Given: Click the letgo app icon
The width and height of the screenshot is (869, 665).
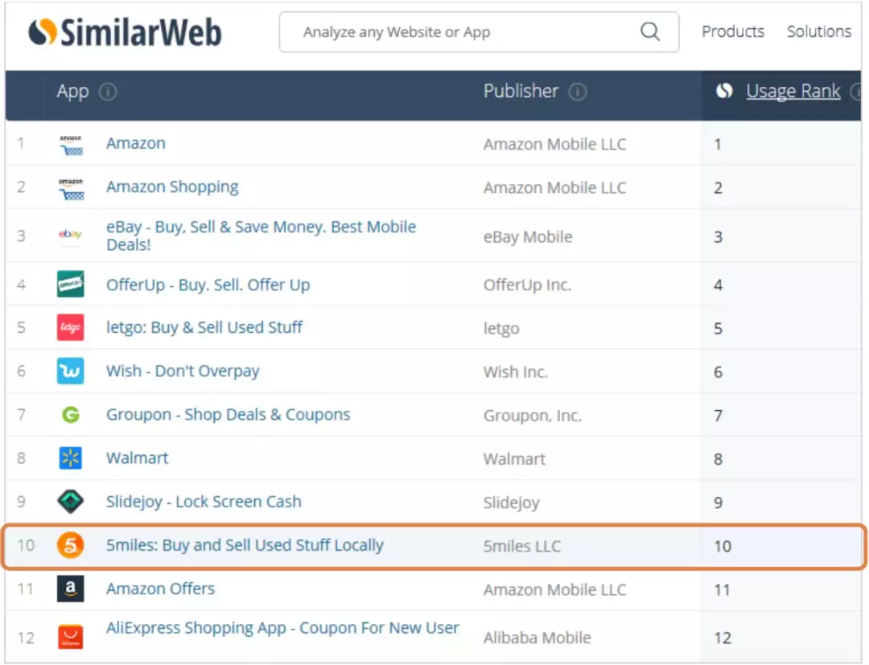Looking at the screenshot, I should (70, 327).
